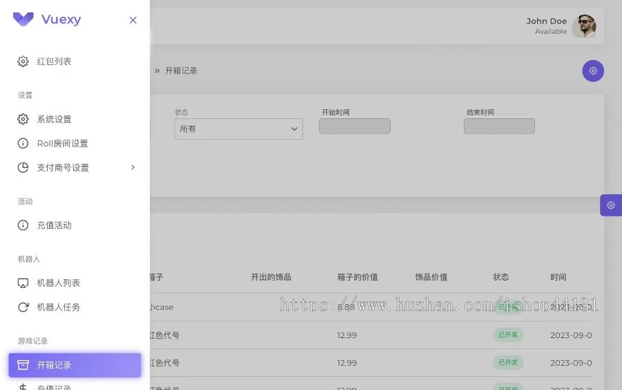Select the highlighted 开箱记录 menu item

[x=75, y=365]
